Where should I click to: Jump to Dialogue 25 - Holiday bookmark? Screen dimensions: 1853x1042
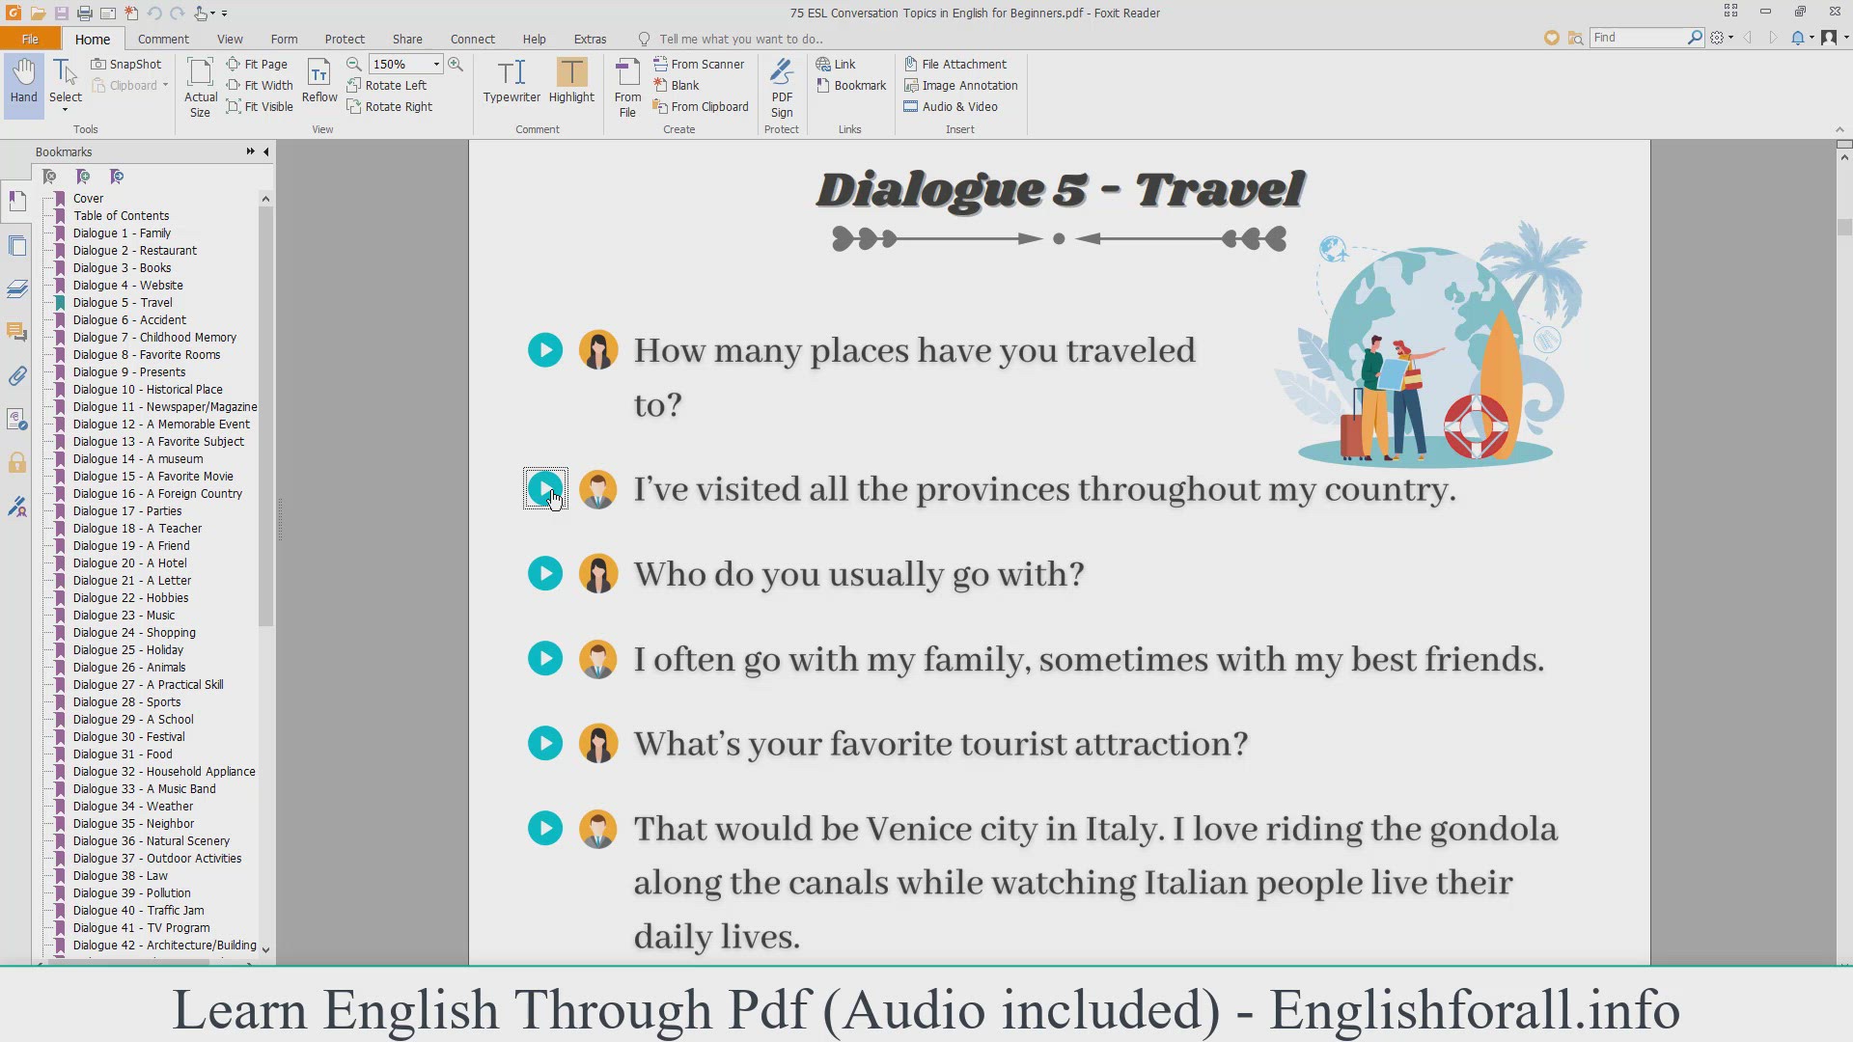127,650
